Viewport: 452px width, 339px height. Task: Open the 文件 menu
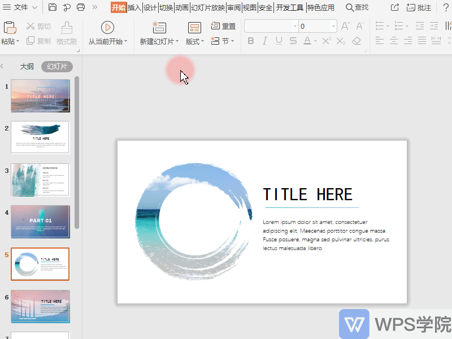tap(20, 7)
